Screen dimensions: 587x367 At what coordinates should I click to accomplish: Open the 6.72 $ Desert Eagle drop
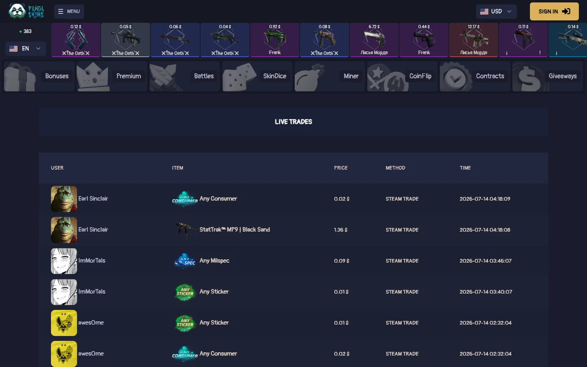(x=374, y=40)
